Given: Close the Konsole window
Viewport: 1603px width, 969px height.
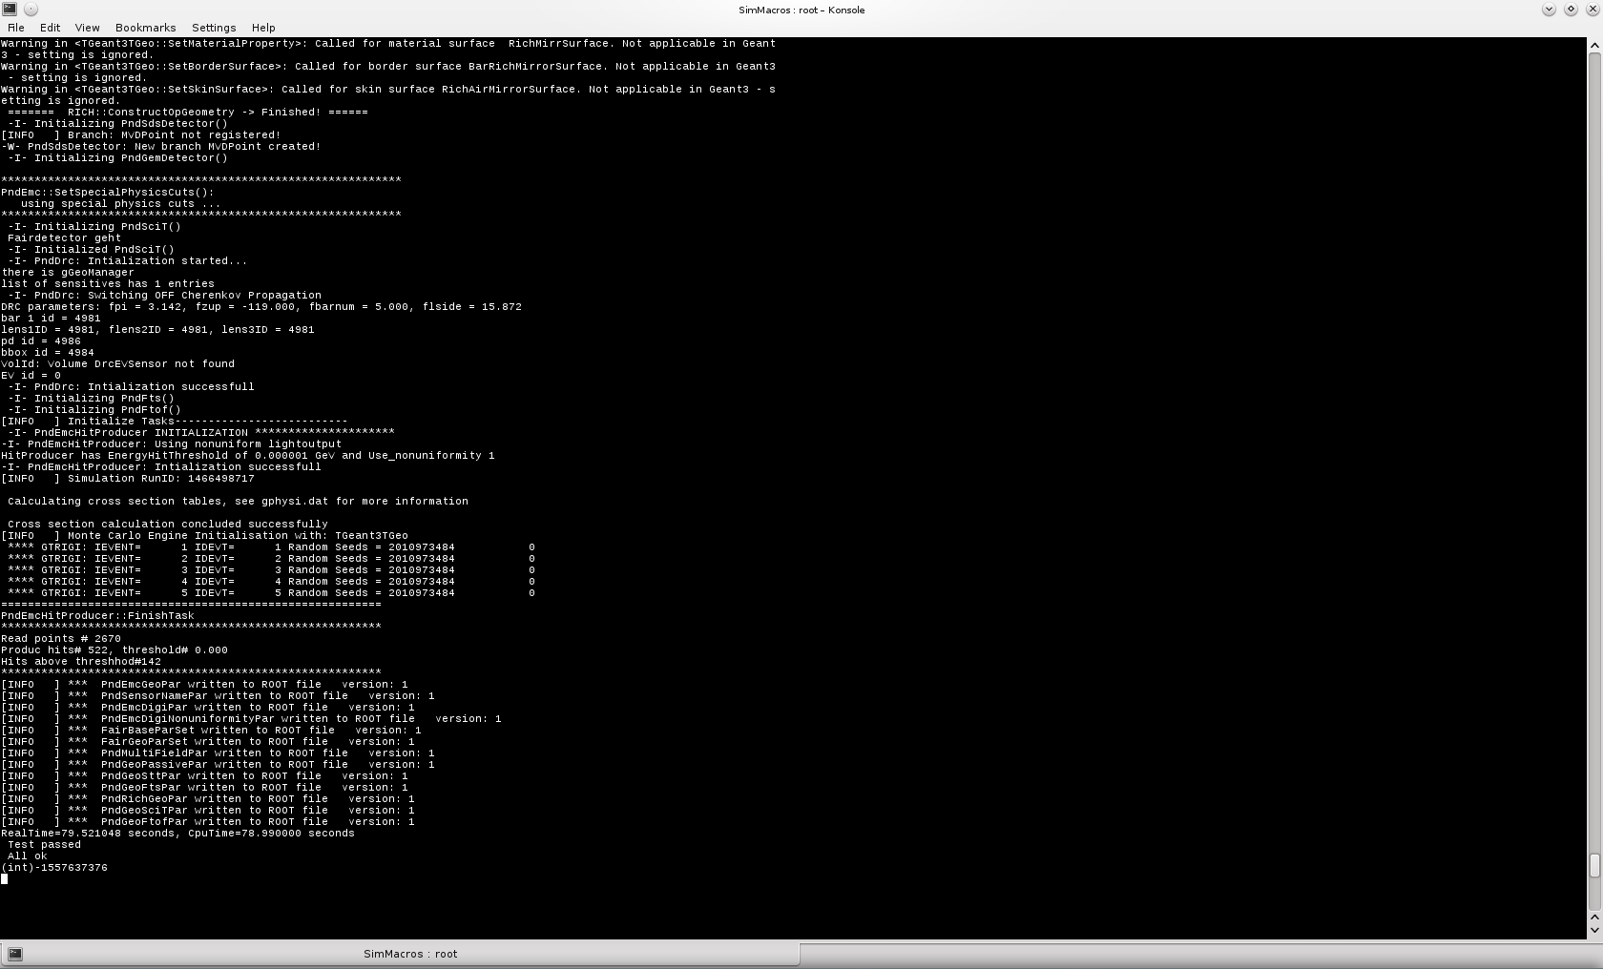Looking at the screenshot, I should [x=1592, y=10].
